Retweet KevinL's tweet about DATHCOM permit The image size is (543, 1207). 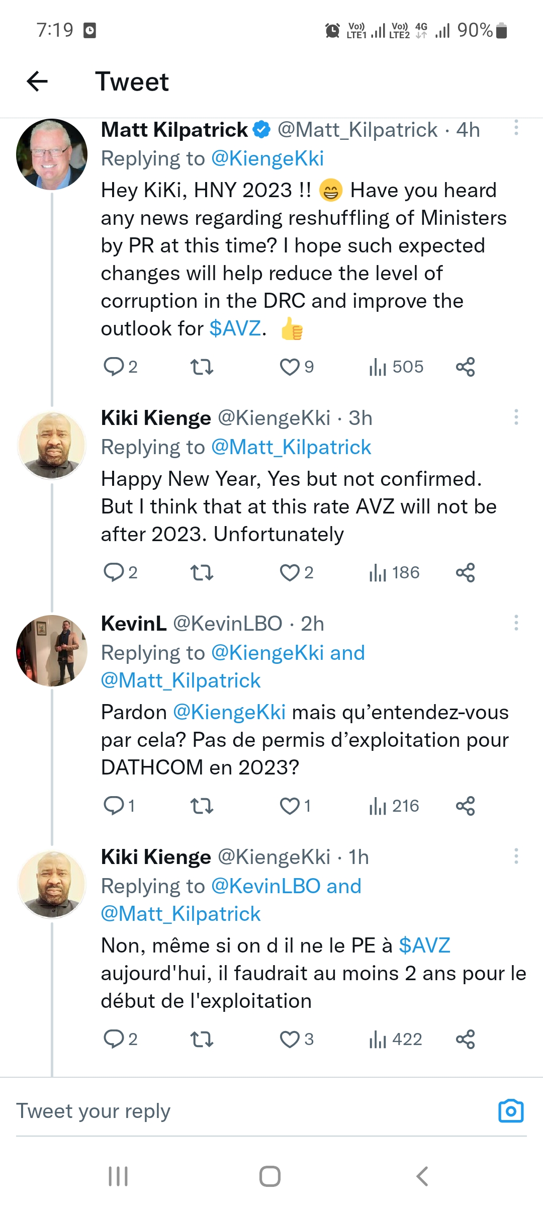pos(202,806)
